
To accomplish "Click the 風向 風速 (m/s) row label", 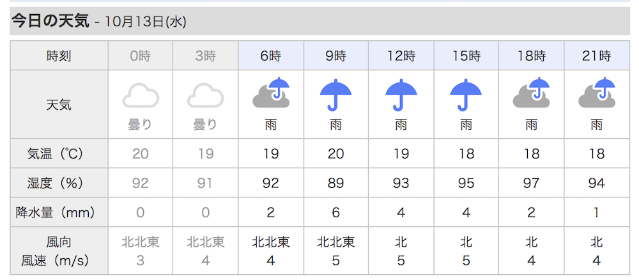I will tap(59, 251).
